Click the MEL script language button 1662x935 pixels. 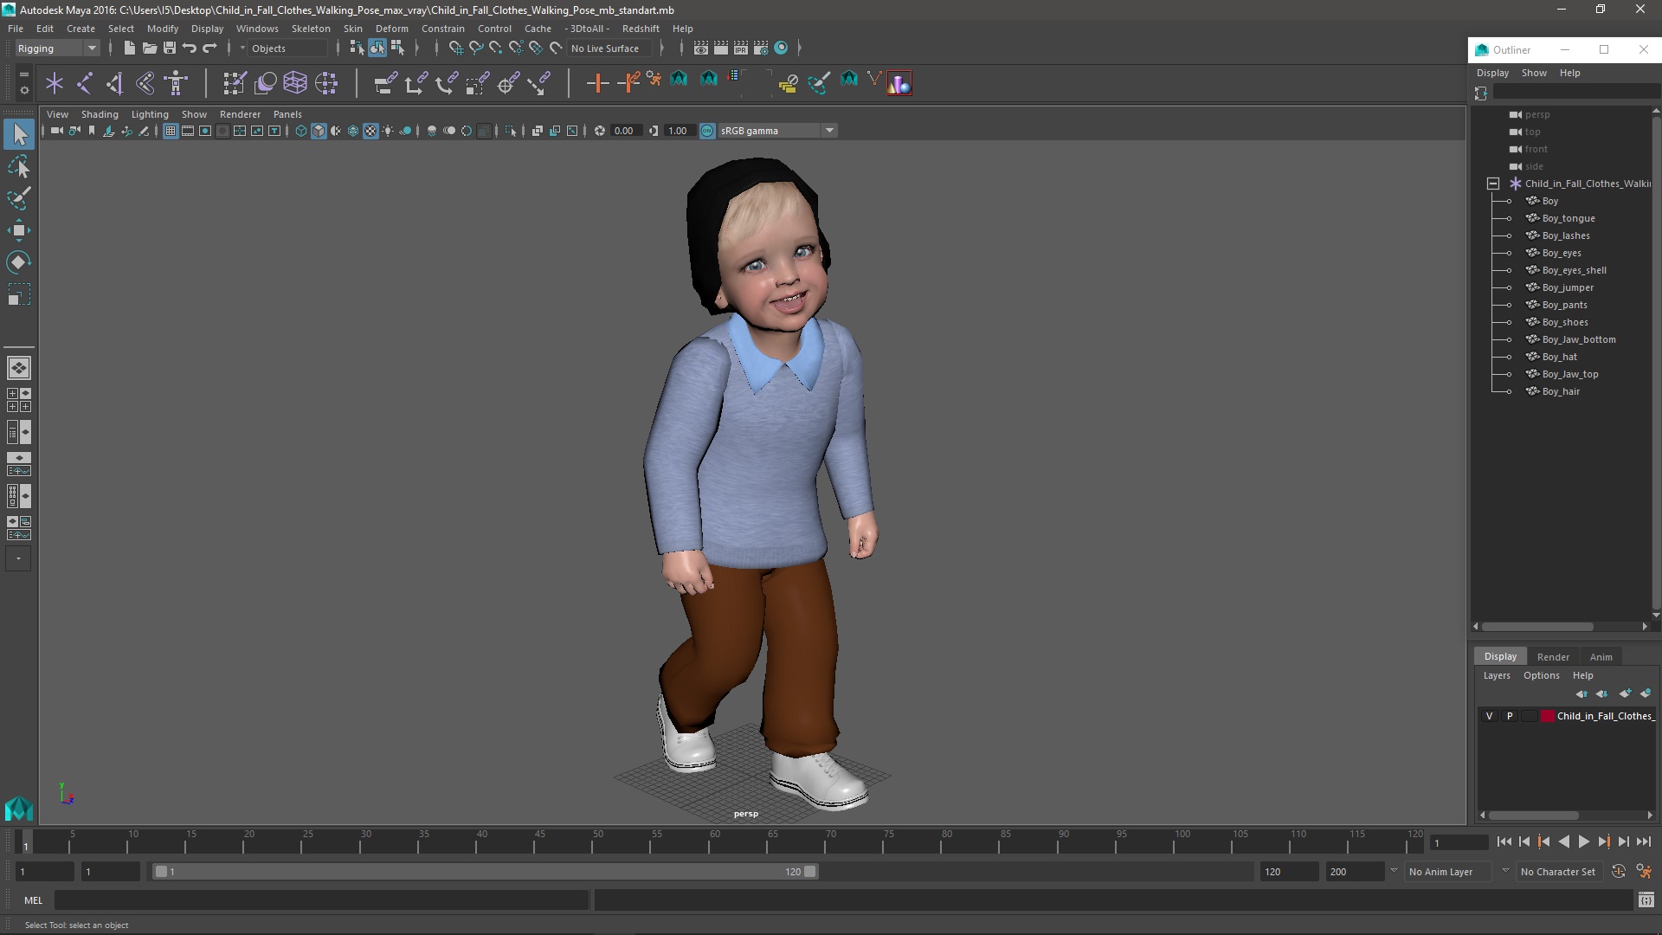(x=33, y=900)
